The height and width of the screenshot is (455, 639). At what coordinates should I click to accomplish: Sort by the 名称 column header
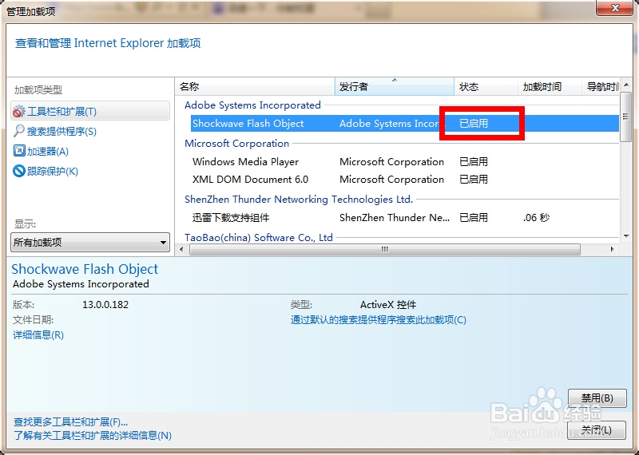click(255, 86)
